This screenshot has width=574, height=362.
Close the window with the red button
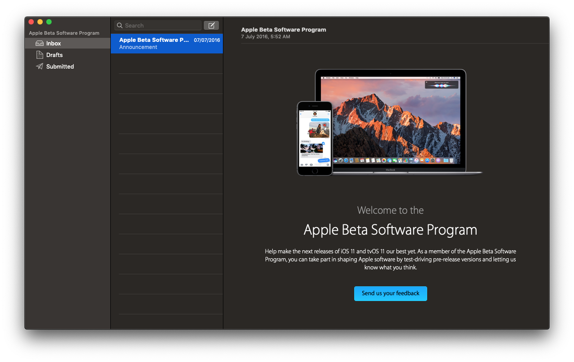(x=31, y=22)
